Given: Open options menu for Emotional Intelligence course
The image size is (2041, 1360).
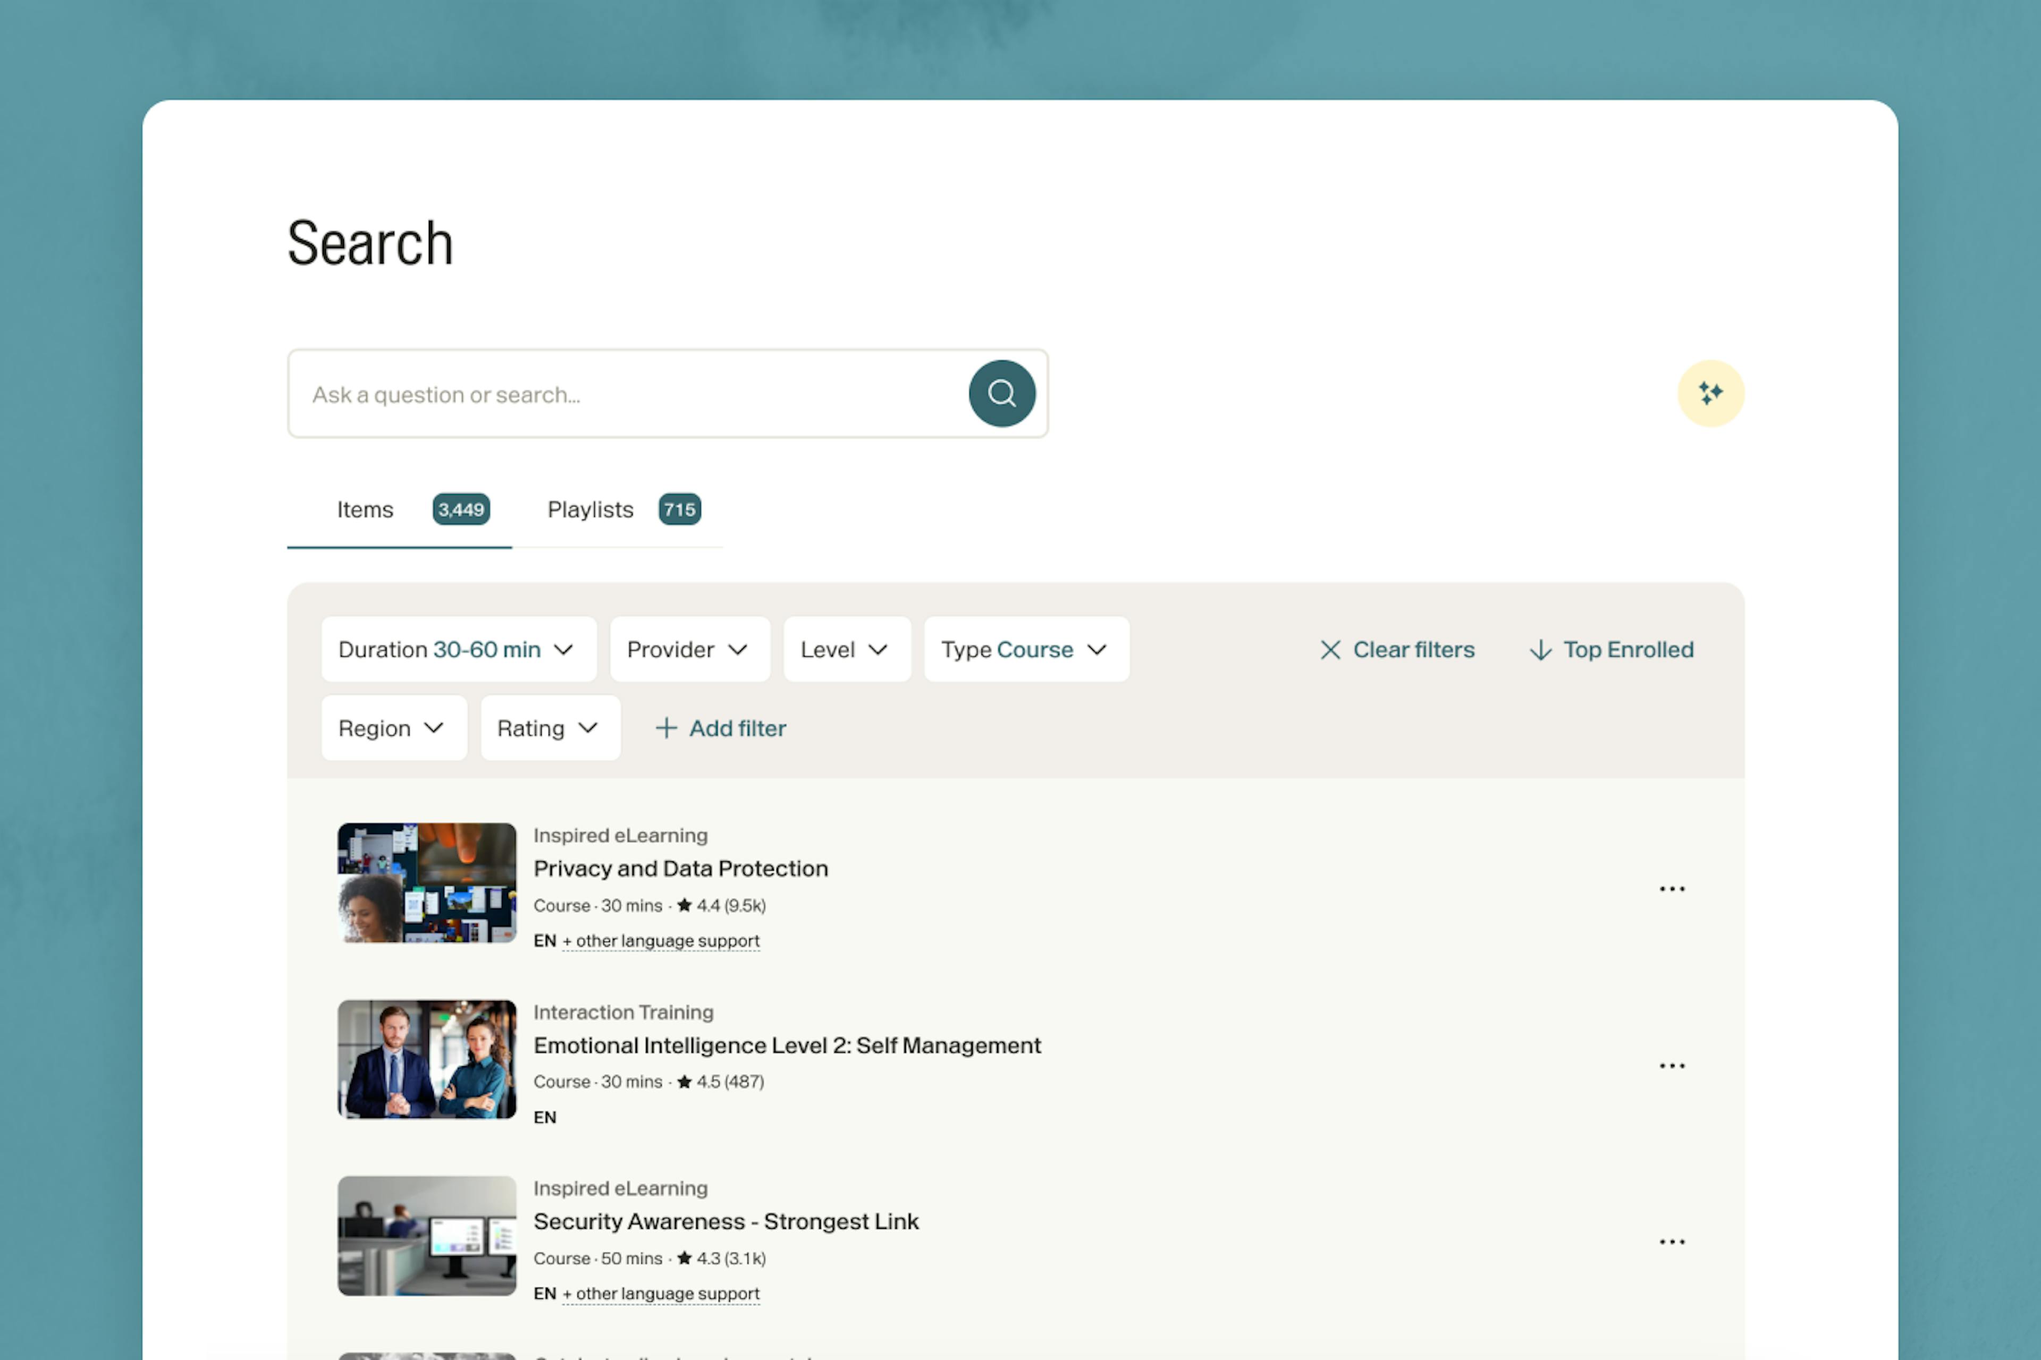Looking at the screenshot, I should 1671,1066.
